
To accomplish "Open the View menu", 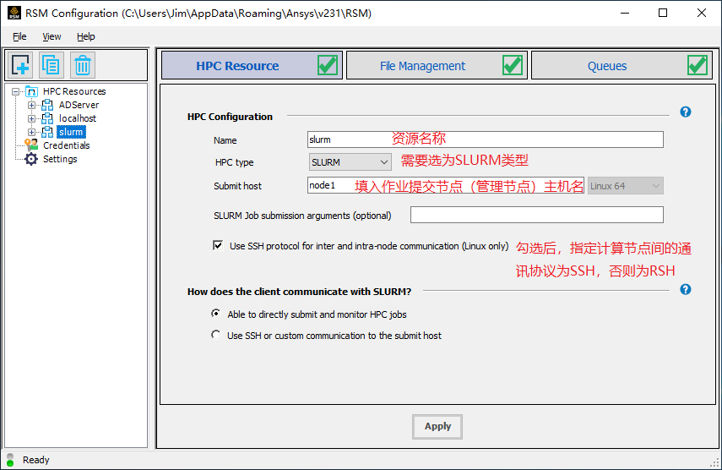I will click(52, 36).
